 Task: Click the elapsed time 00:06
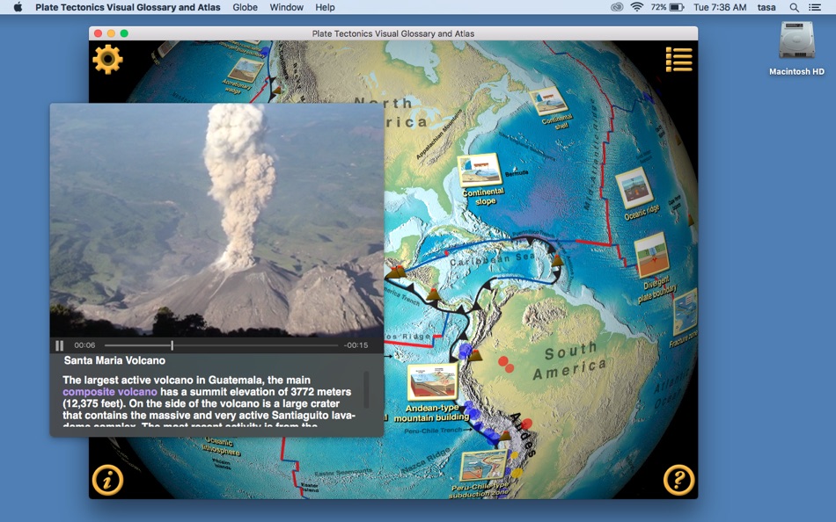84,345
